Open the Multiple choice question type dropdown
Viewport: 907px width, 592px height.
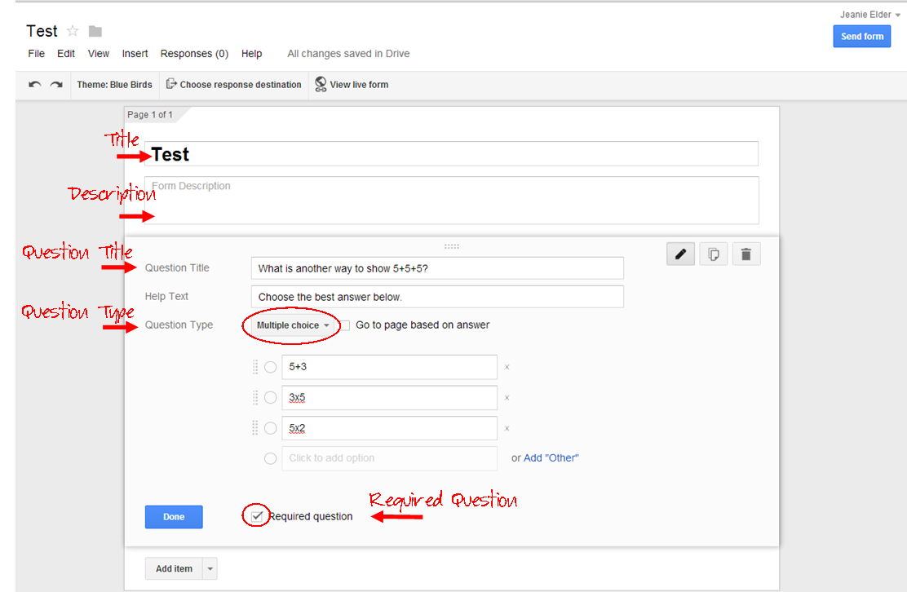291,324
